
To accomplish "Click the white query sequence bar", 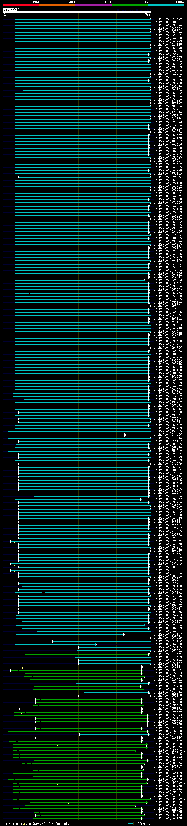I will [77, 12].
